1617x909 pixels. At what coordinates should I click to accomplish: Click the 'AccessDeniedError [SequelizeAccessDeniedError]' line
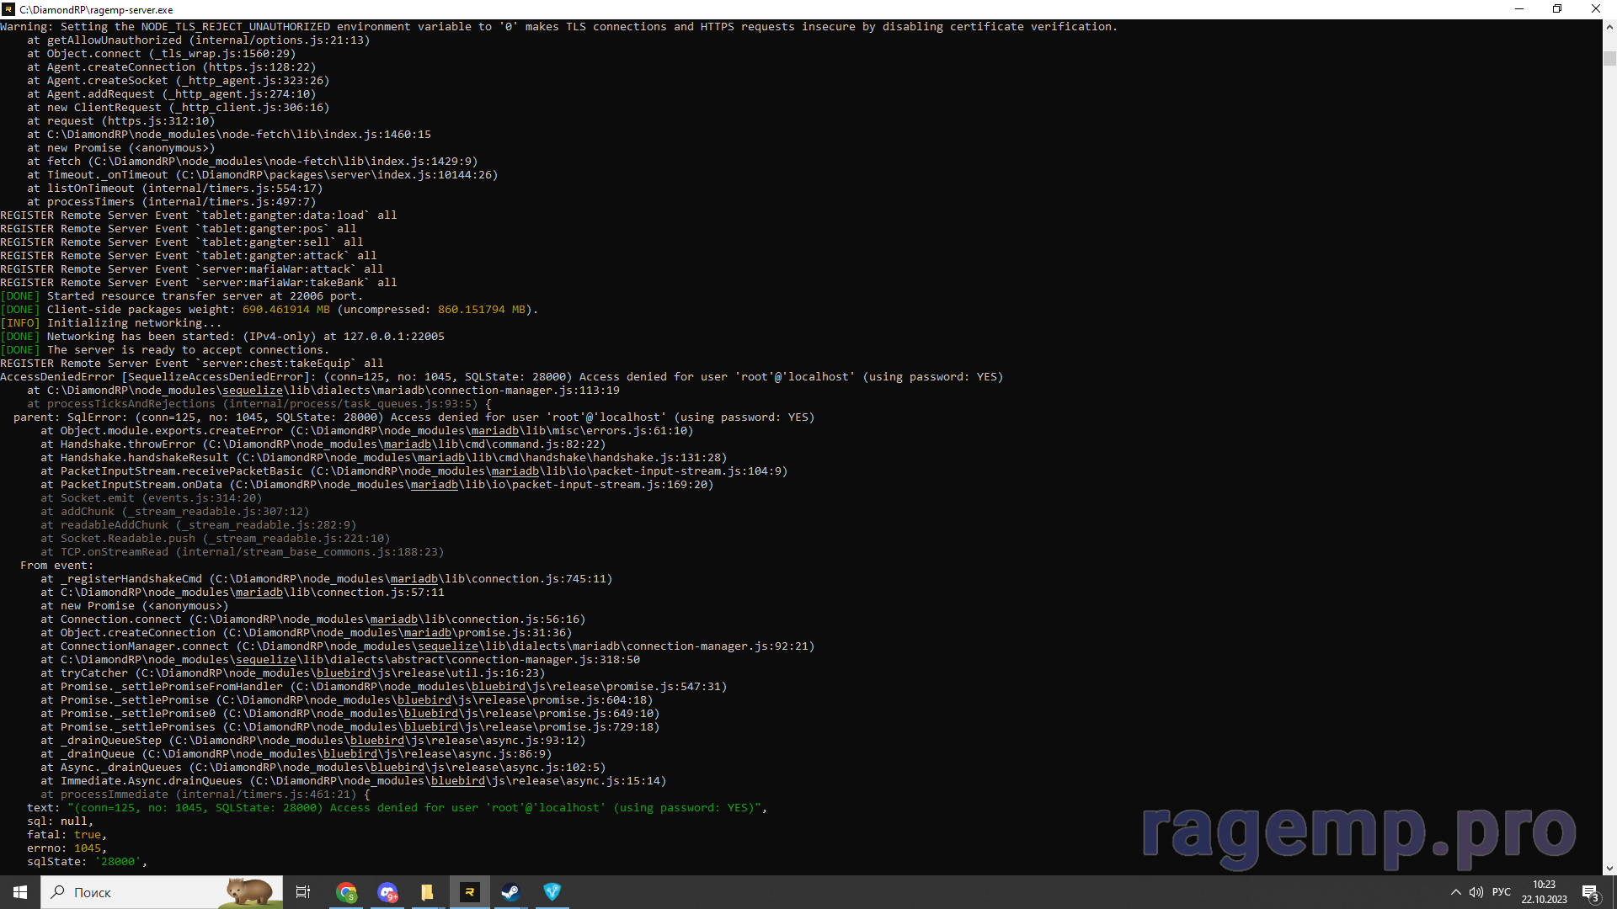(x=502, y=377)
